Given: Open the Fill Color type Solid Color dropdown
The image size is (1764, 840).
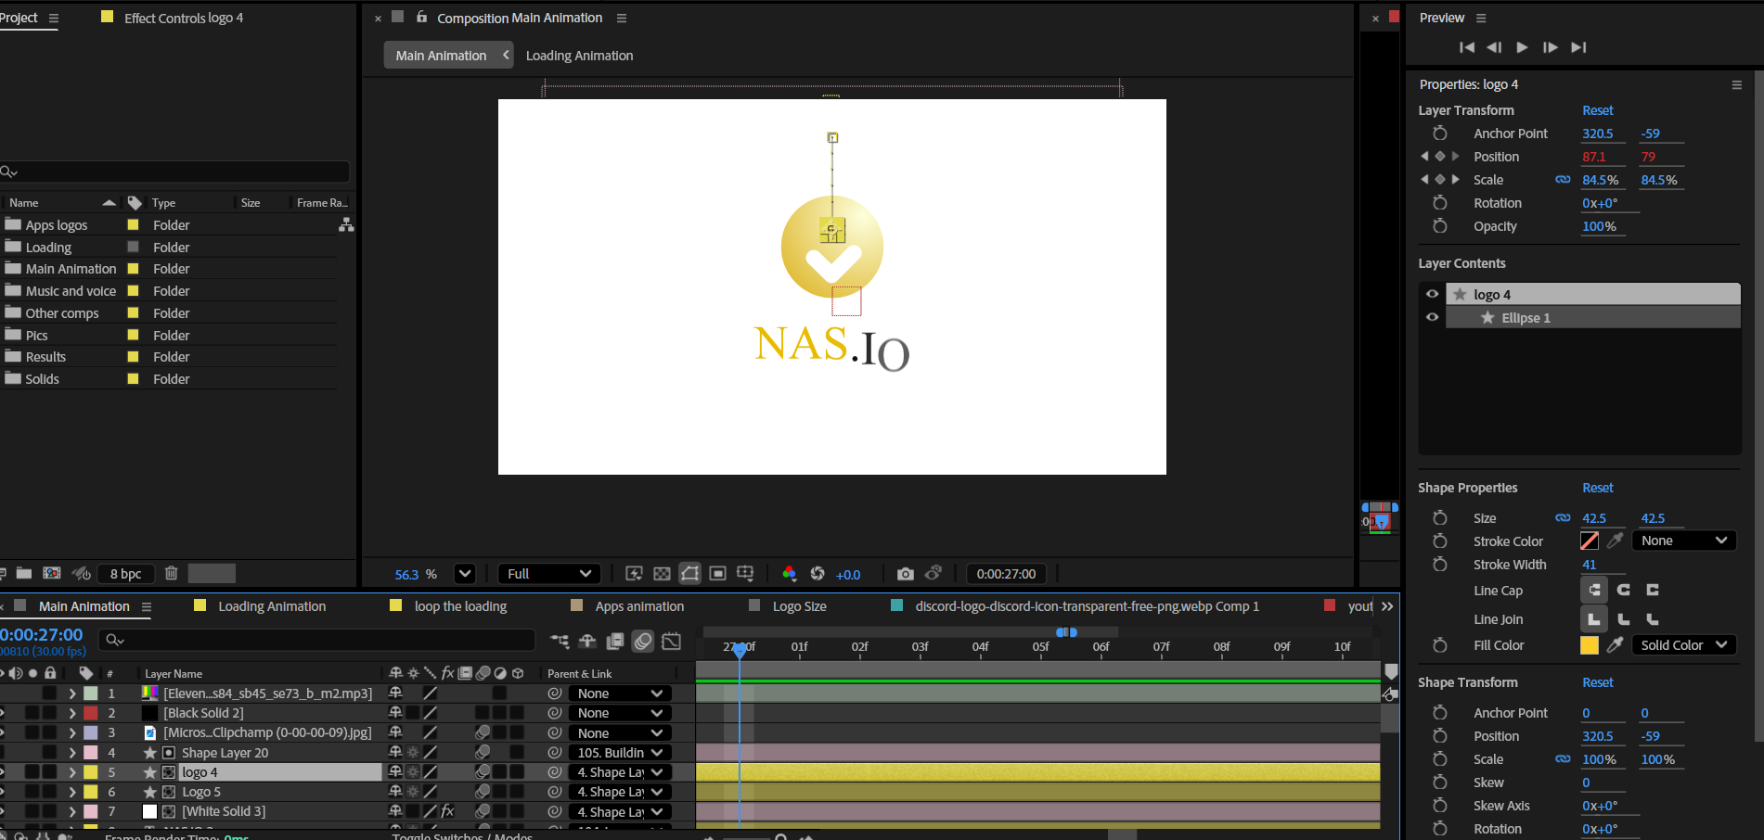Looking at the screenshot, I should click(1683, 645).
